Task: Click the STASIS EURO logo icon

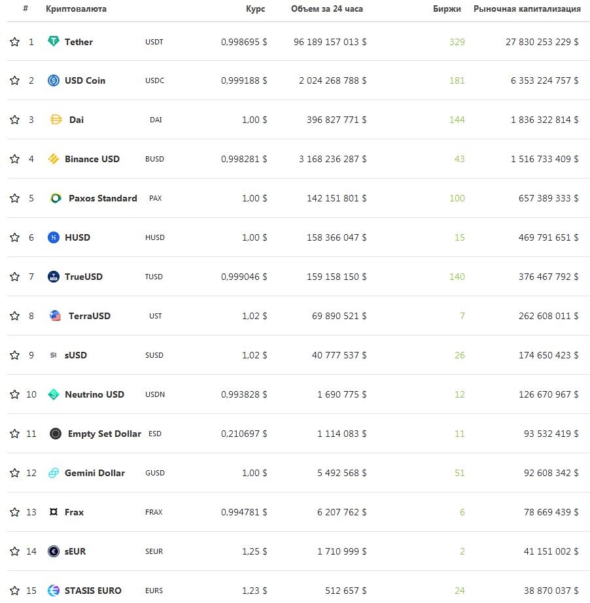Action: tap(54, 591)
